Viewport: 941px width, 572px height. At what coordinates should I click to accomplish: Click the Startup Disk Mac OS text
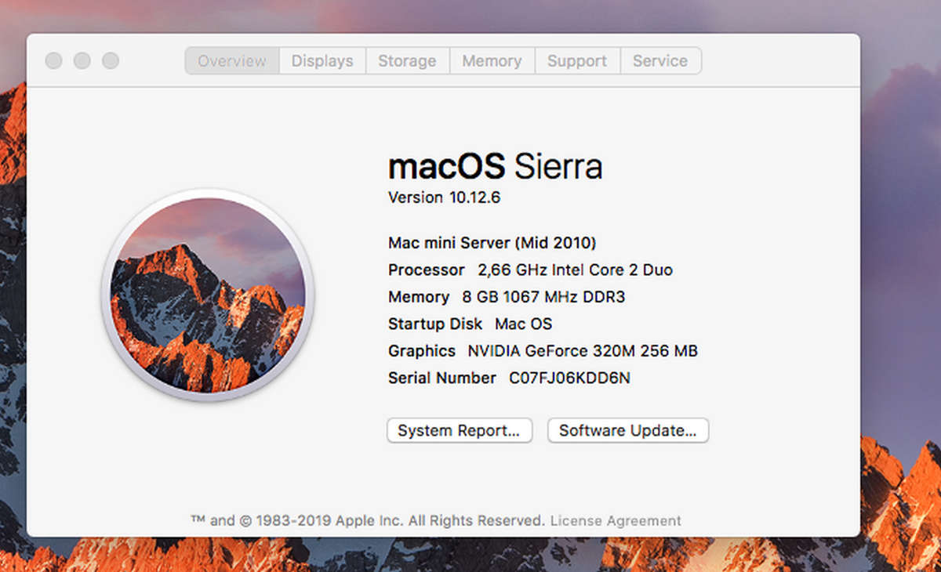point(469,324)
